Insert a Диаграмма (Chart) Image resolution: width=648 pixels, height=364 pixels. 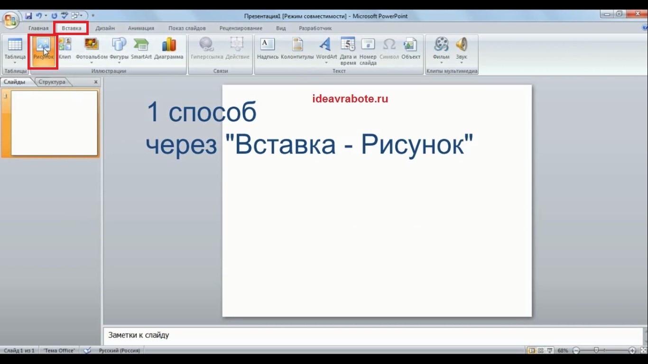169,49
